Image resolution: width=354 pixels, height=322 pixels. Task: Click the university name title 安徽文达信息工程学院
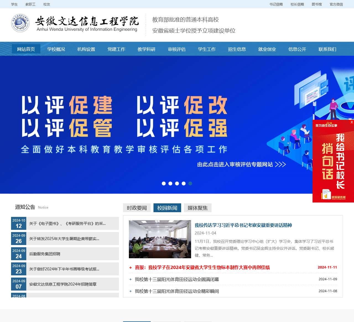[x=87, y=21]
